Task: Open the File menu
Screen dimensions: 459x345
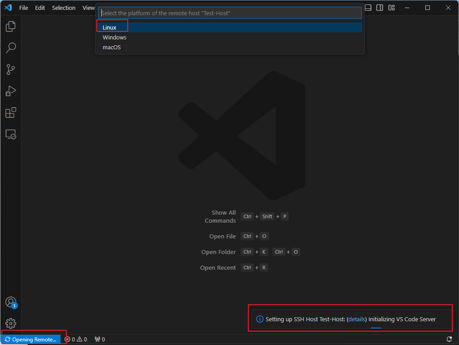Action: 24,8
